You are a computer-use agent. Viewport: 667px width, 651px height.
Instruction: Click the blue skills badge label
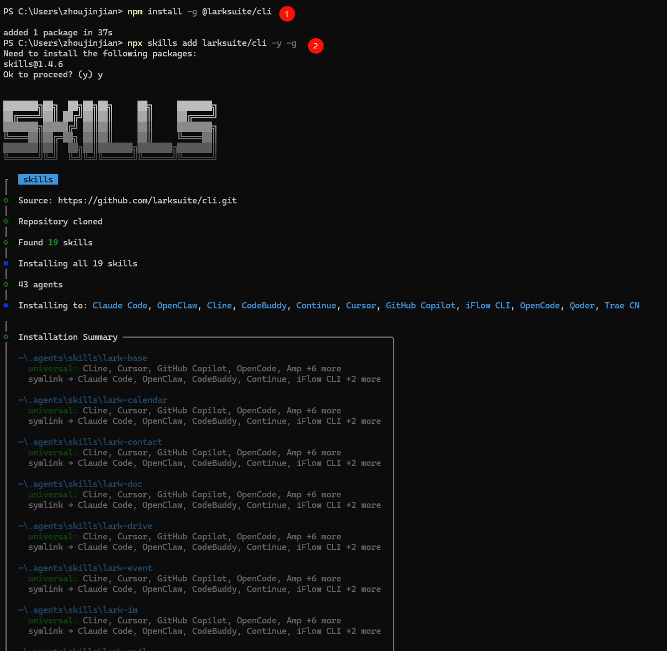[x=38, y=179]
